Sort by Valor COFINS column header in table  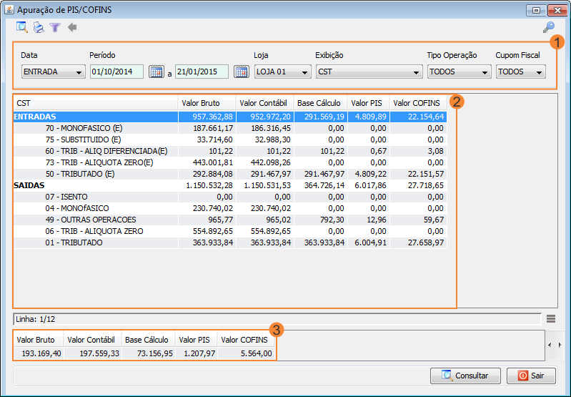(x=418, y=103)
